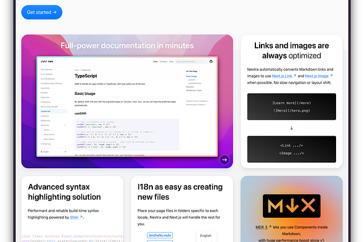Click the <Link .../> output code block

pos(292,149)
